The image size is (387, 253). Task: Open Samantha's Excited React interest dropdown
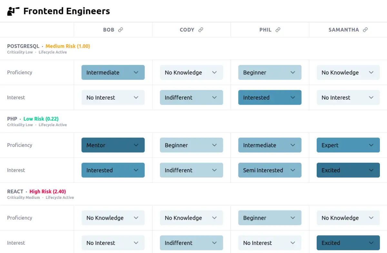click(348, 243)
